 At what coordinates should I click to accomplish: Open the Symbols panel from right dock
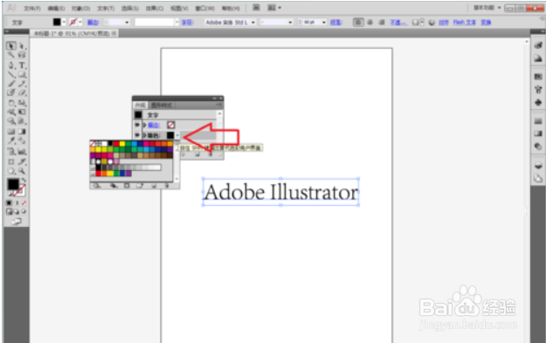coord(538,103)
